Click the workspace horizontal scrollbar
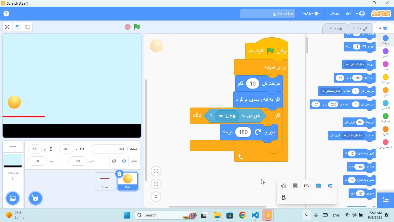This screenshot has height=222, width=394. (217, 207)
